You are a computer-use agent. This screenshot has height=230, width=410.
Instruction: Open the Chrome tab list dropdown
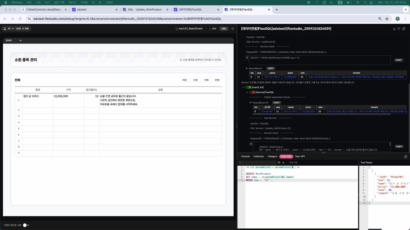[x=406, y=10]
